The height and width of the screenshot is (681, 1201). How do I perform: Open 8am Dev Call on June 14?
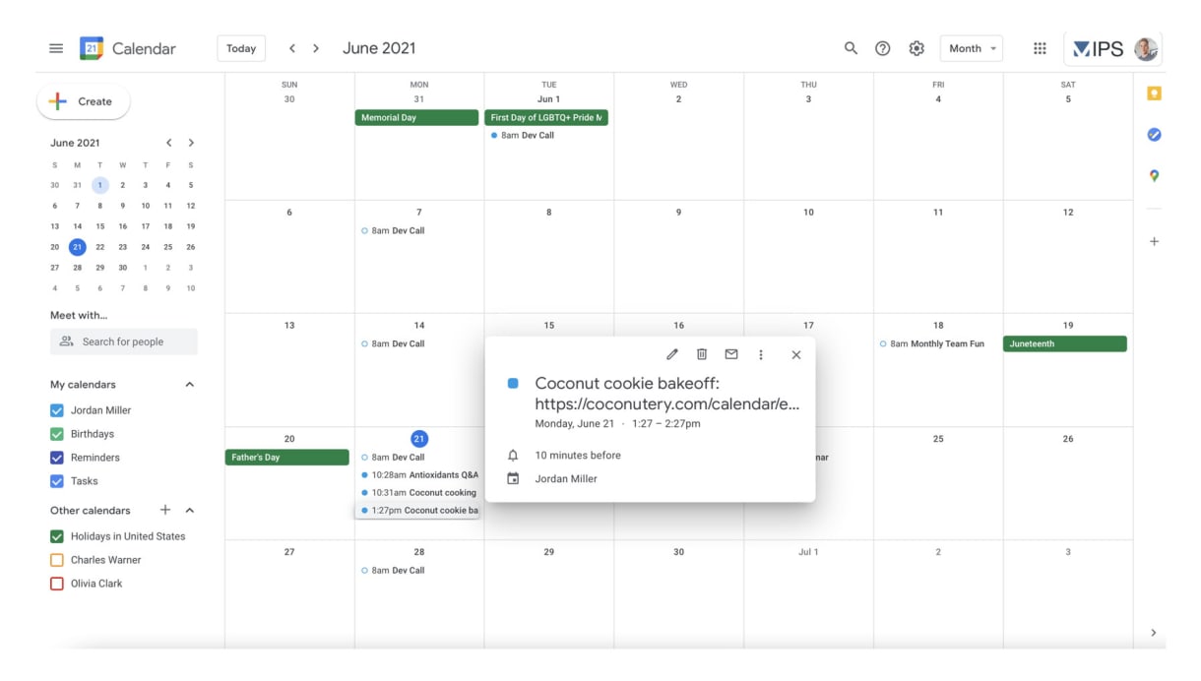(x=417, y=343)
